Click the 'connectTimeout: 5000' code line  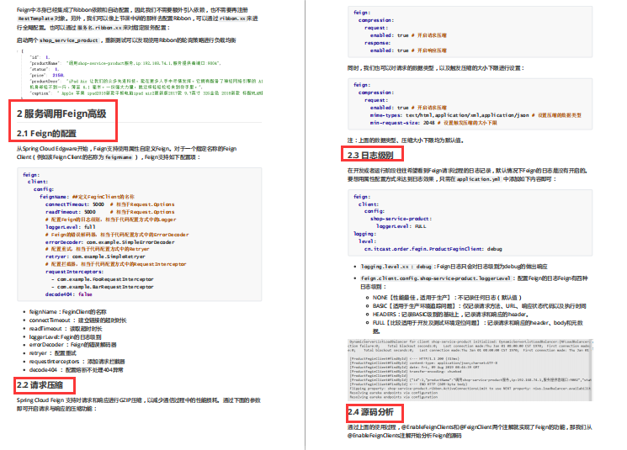[110, 204]
